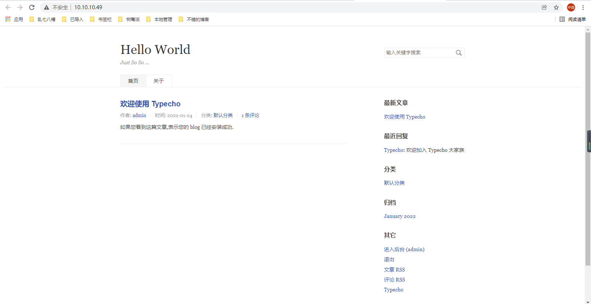Expand the 本地管理 bookmarks folder
The height and width of the screenshot is (304, 591).
coord(159,19)
